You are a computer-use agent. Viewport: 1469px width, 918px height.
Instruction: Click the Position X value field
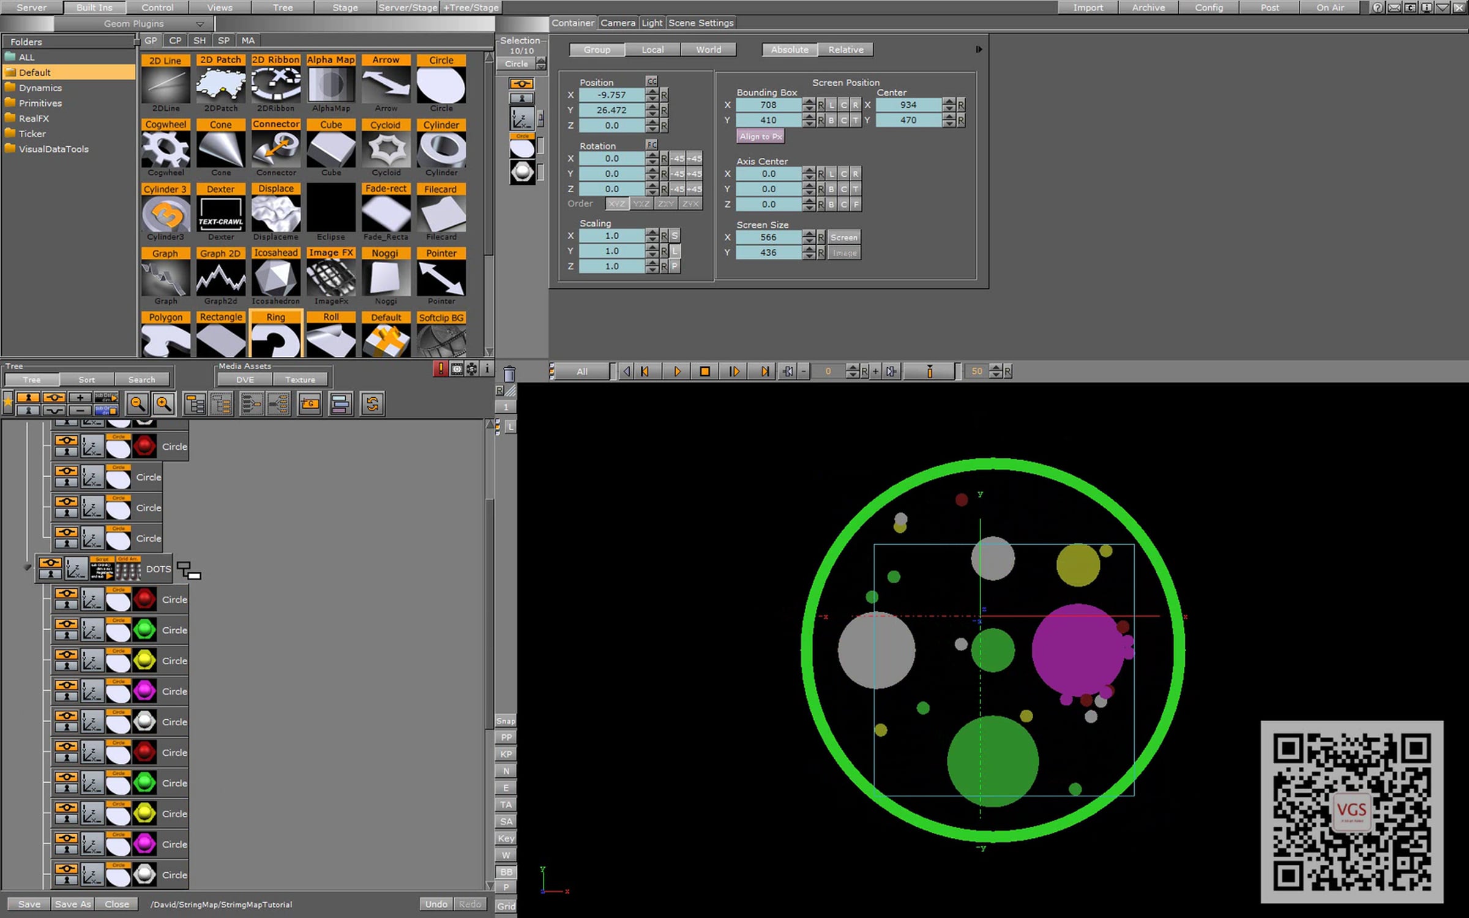(611, 95)
